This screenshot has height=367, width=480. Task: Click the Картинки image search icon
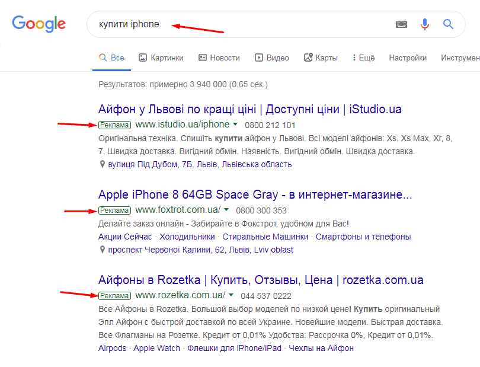(x=142, y=58)
